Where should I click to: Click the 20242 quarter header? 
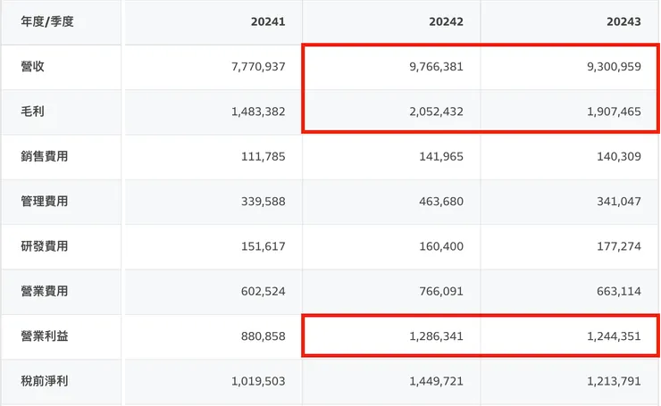point(446,21)
